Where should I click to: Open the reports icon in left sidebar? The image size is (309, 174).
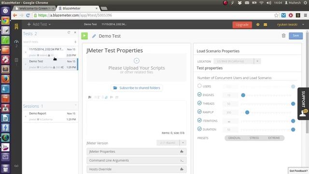(x=16, y=60)
